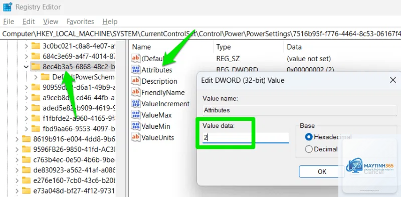Select the fbd9aa66-9553-4097 folder icon
The image size is (401, 197).
coord(36,128)
